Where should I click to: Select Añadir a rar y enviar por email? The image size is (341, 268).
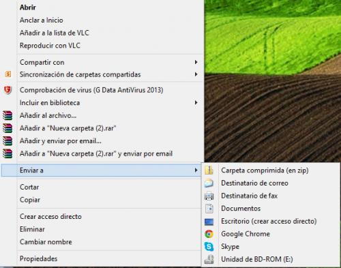click(x=96, y=153)
